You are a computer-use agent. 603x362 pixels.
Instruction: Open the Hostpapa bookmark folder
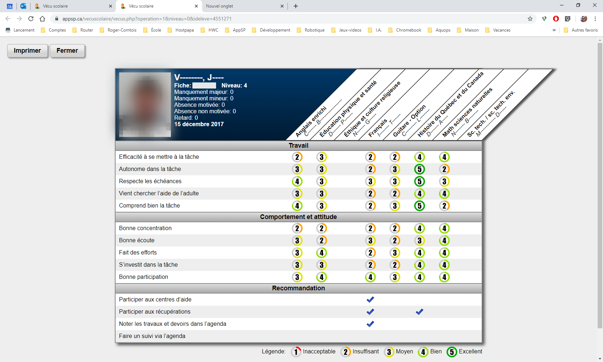(x=181, y=30)
